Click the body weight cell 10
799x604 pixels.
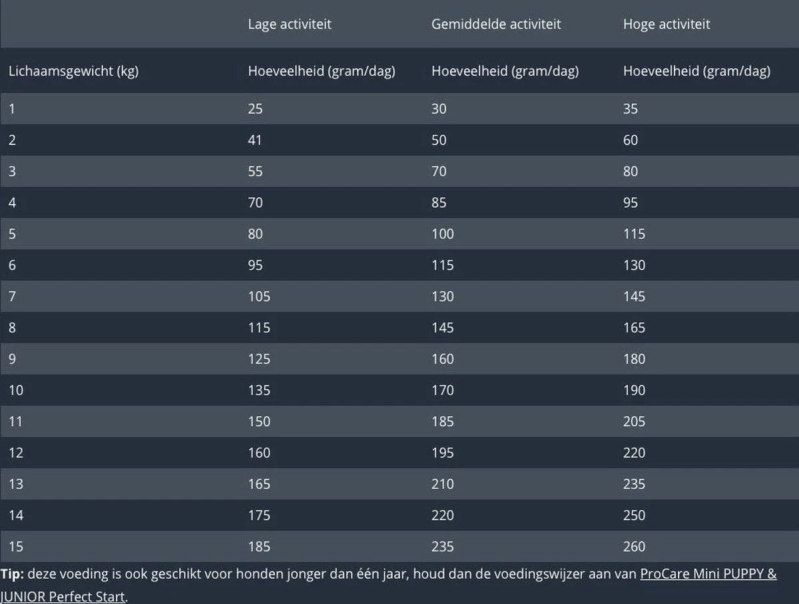[16, 390]
